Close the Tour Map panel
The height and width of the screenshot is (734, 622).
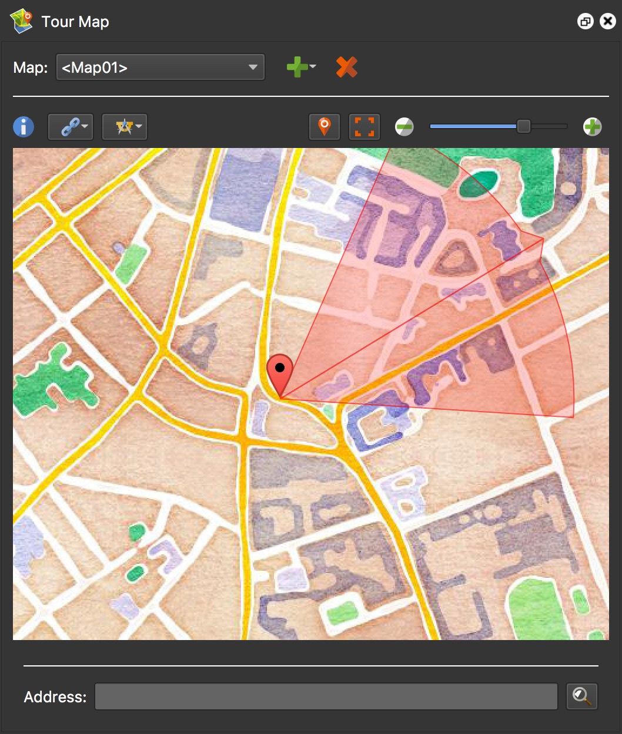point(607,22)
